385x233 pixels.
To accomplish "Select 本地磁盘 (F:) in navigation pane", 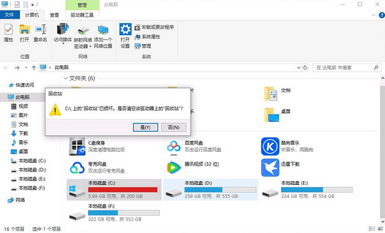I will (32, 188).
